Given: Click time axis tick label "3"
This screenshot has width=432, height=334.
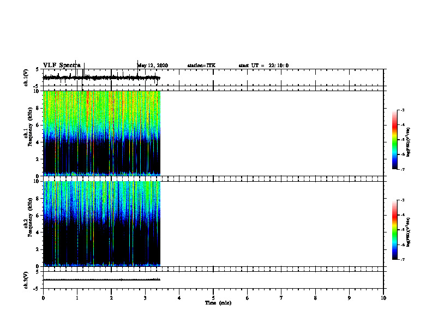Looking at the screenshot, I should (145, 298).
